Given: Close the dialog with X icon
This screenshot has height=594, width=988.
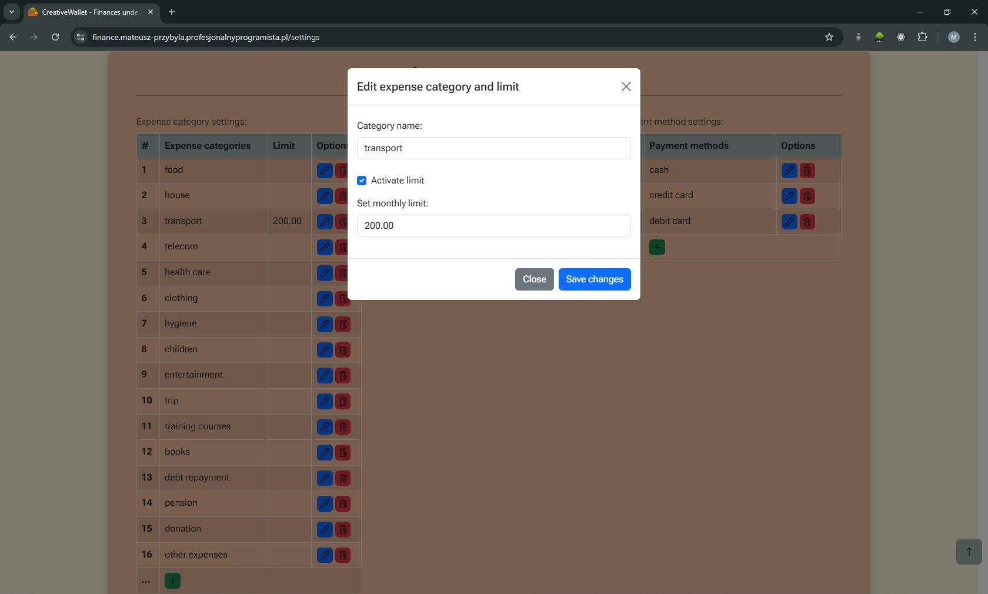Looking at the screenshot, I should tap(626, 86).
